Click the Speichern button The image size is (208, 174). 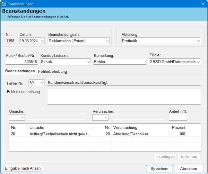click(159, 168)
